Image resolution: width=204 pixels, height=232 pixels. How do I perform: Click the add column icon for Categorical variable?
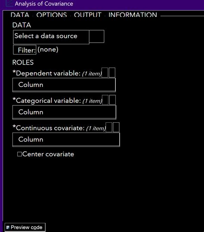pos(105,100)
